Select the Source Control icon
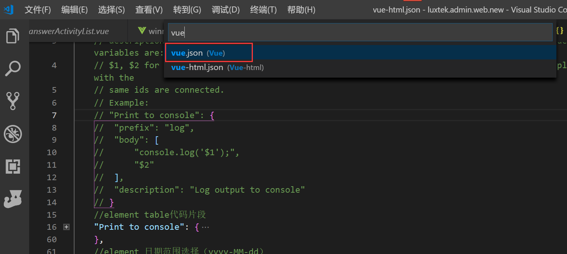Screen dimensions: 567x254 [x=13, y=101]
